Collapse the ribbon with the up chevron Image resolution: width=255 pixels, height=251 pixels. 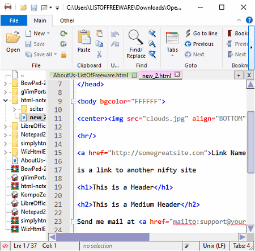239,20
